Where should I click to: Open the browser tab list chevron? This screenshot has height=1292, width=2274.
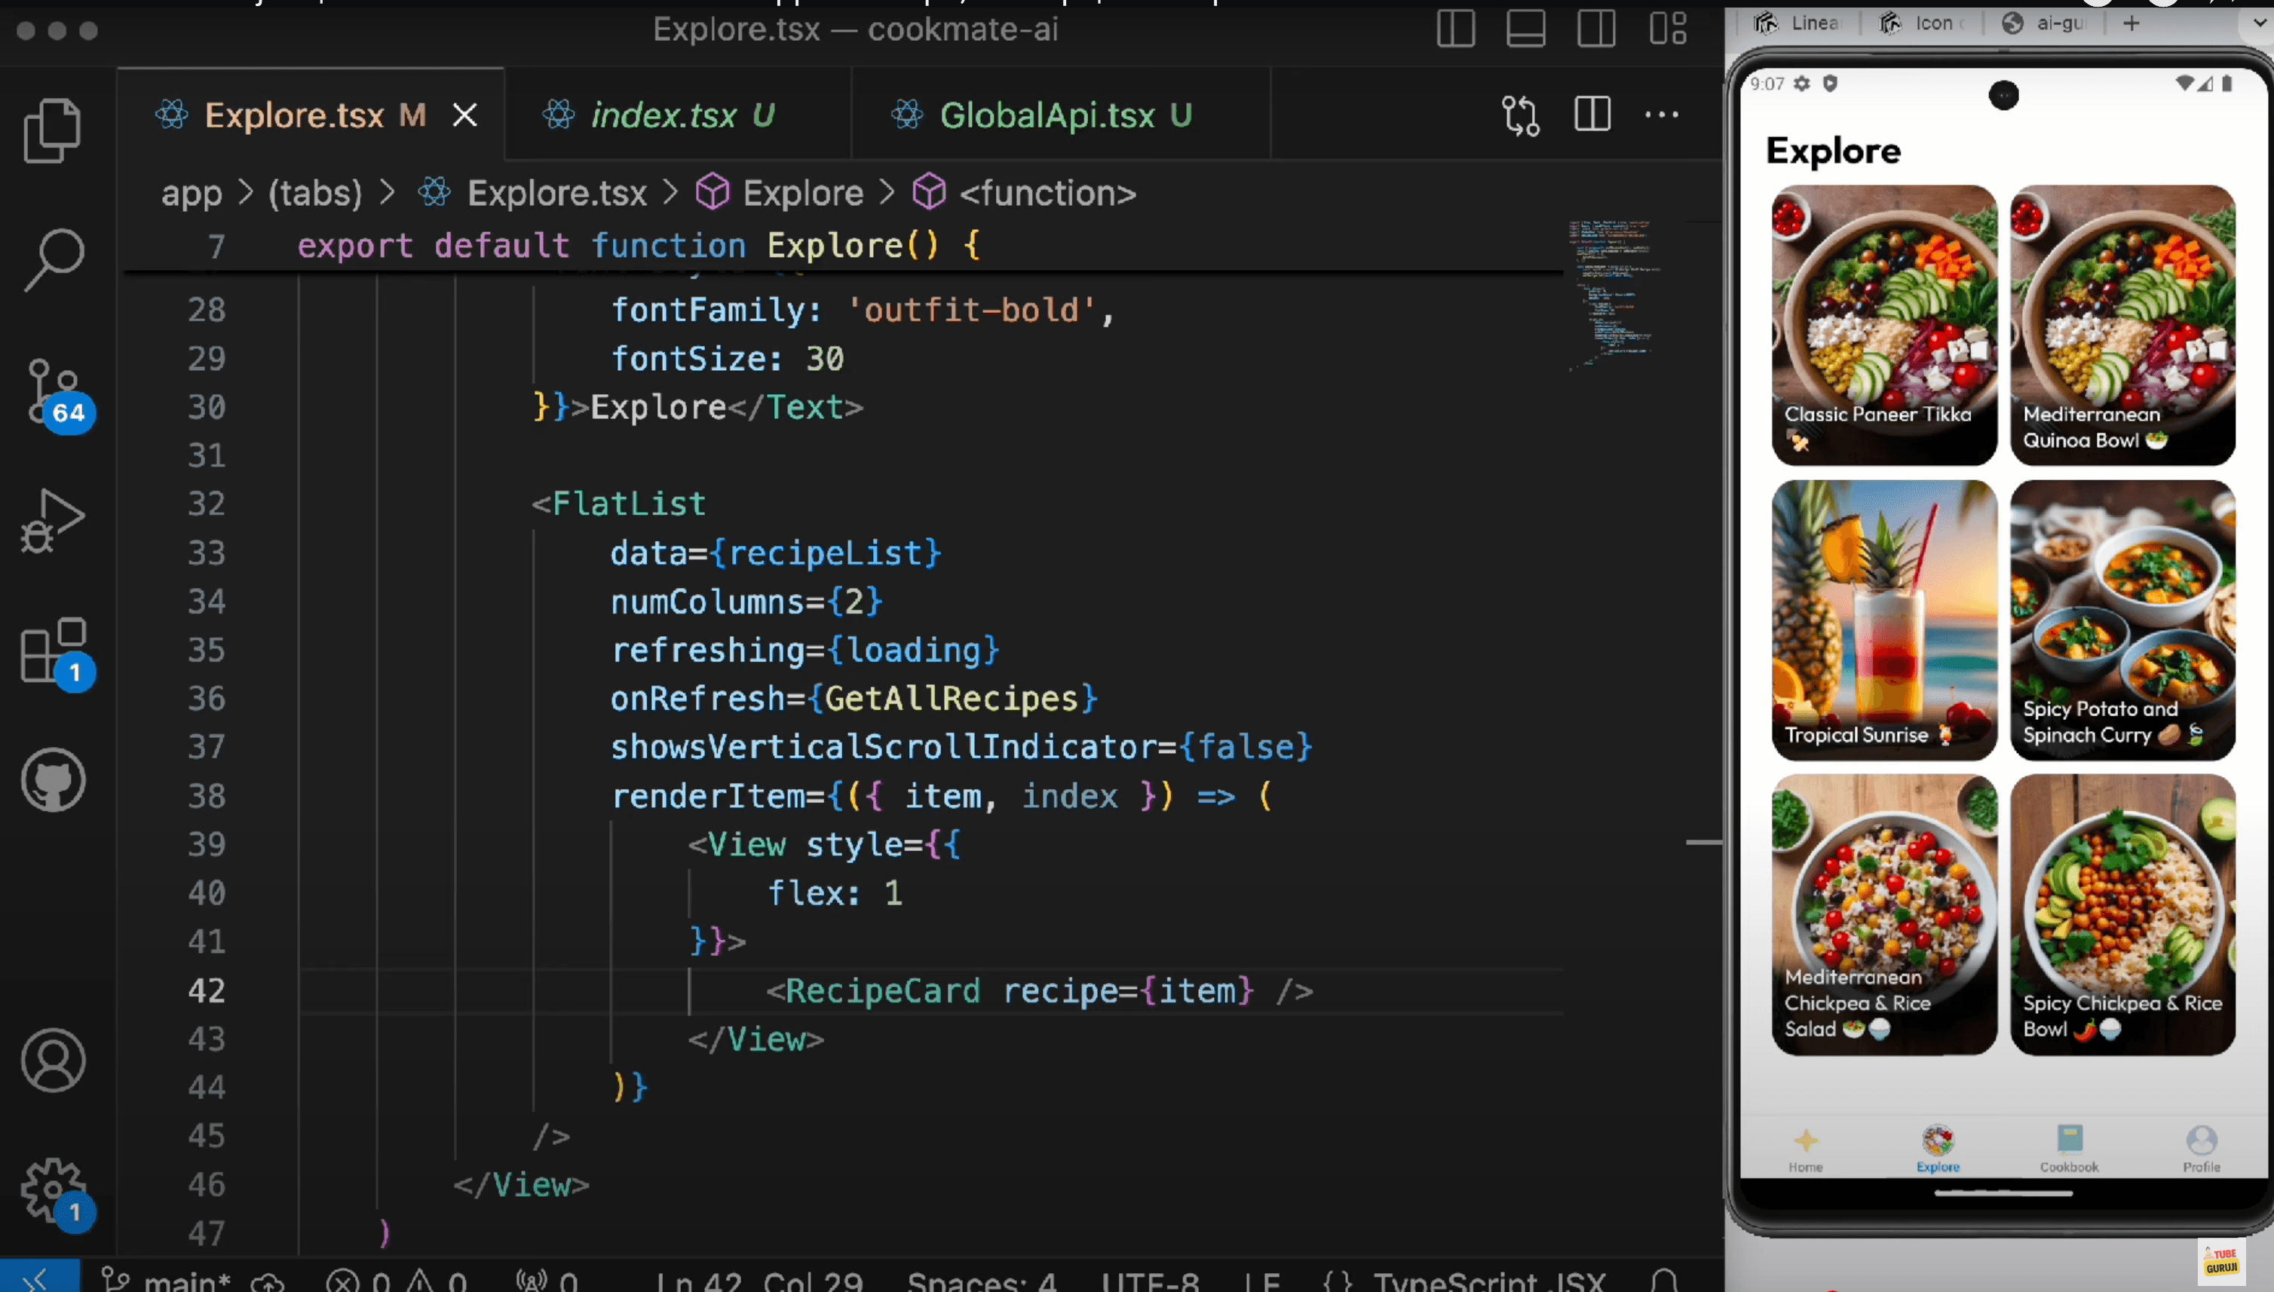tap(2259, 23)
